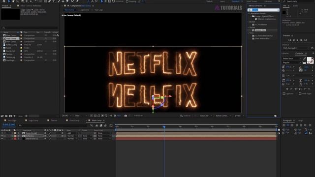Step forward one frame in Preview panel

tap(301, 40)
